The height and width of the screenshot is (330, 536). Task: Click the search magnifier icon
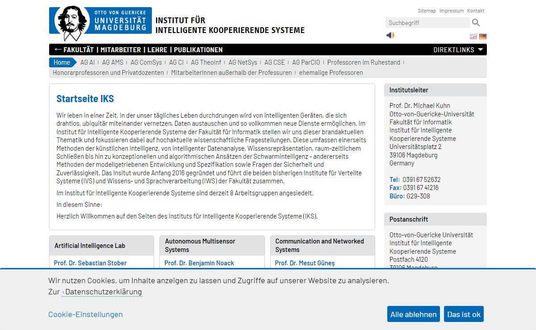(x=476, y=23)
